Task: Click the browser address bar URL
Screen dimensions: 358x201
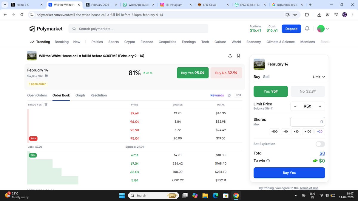Action: [x=100, y=15]
